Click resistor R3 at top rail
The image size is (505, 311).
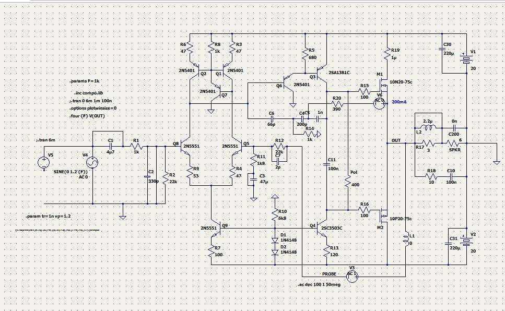tap(232, 48)
